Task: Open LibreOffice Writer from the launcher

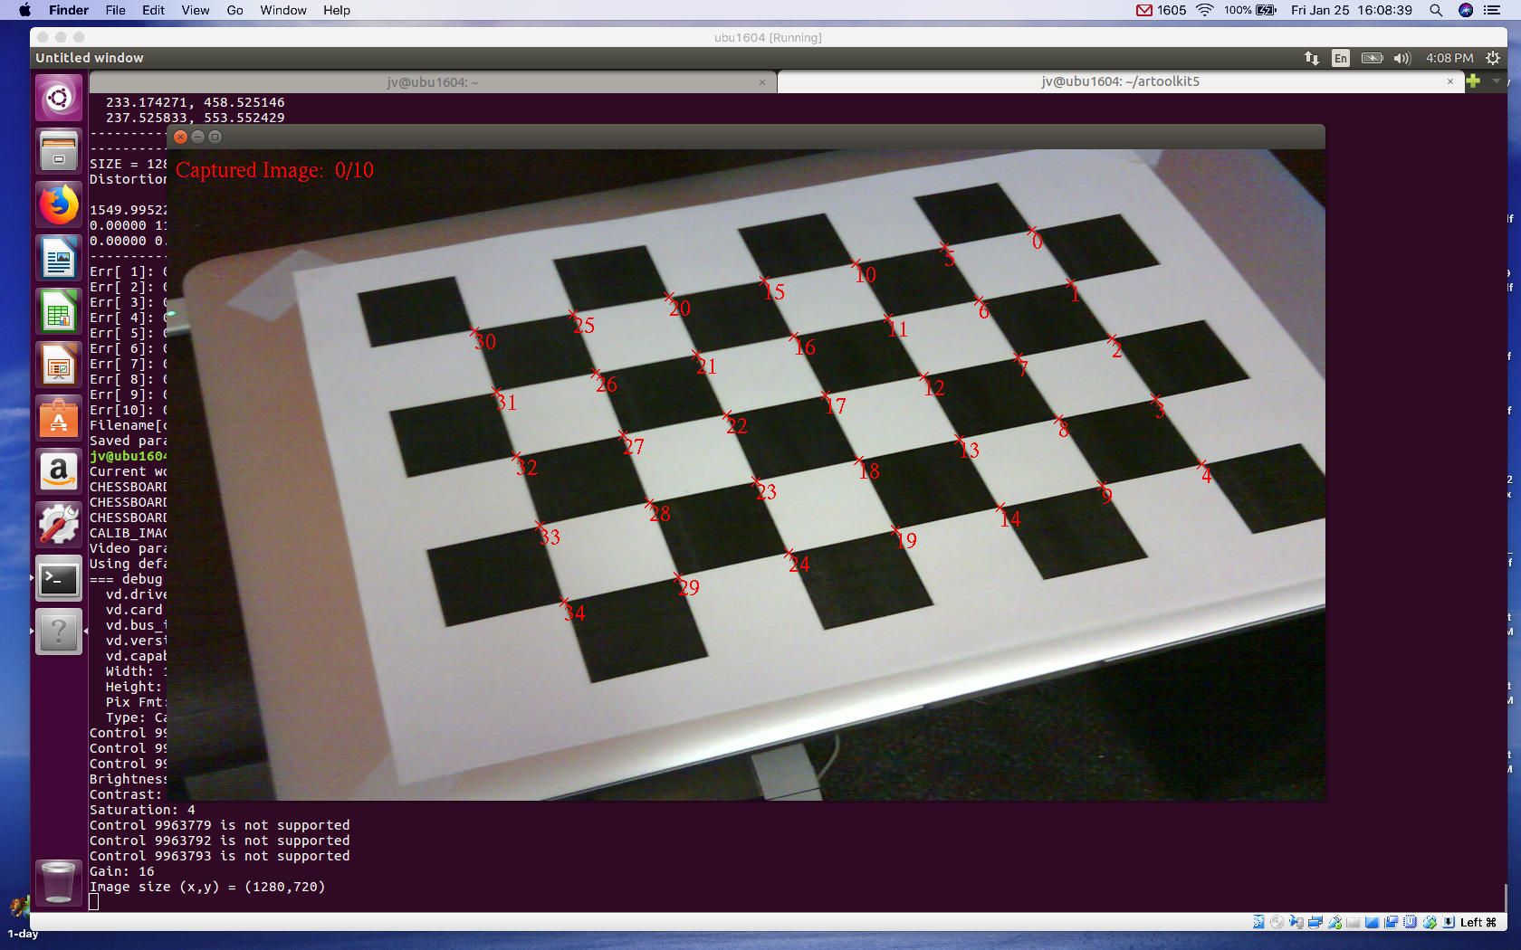Action: (x=59, y=258)
